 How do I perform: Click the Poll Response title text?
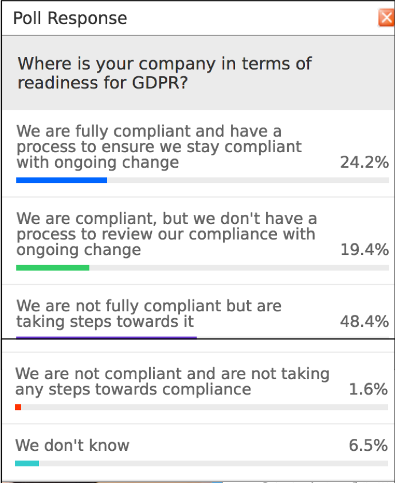[x=70, y=18]
